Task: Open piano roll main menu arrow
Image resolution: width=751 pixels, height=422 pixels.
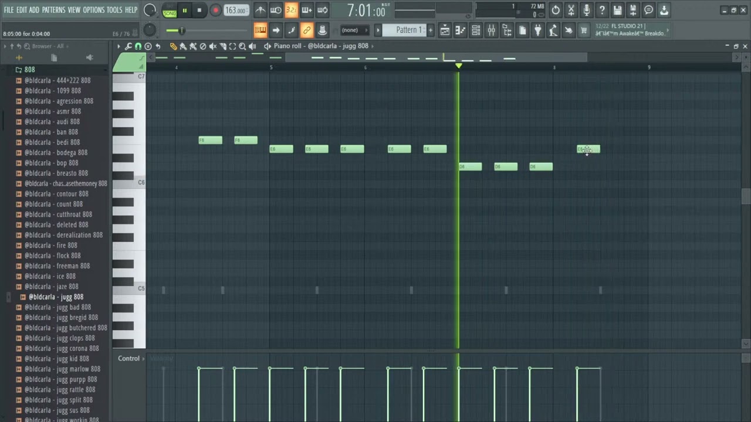Action: coord(119,46)
